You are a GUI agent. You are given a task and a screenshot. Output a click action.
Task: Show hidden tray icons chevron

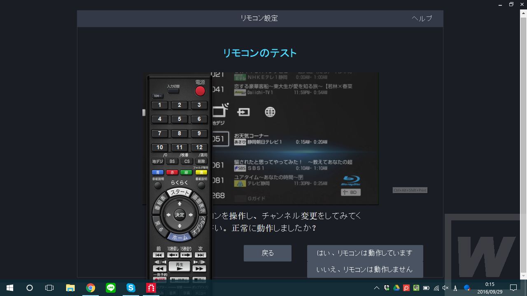pos(377,288)
